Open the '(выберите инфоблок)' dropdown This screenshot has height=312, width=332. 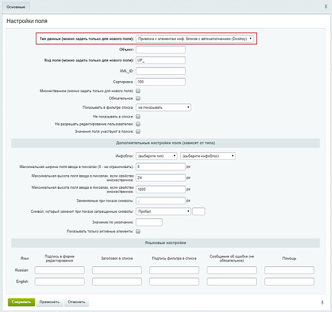208,156
